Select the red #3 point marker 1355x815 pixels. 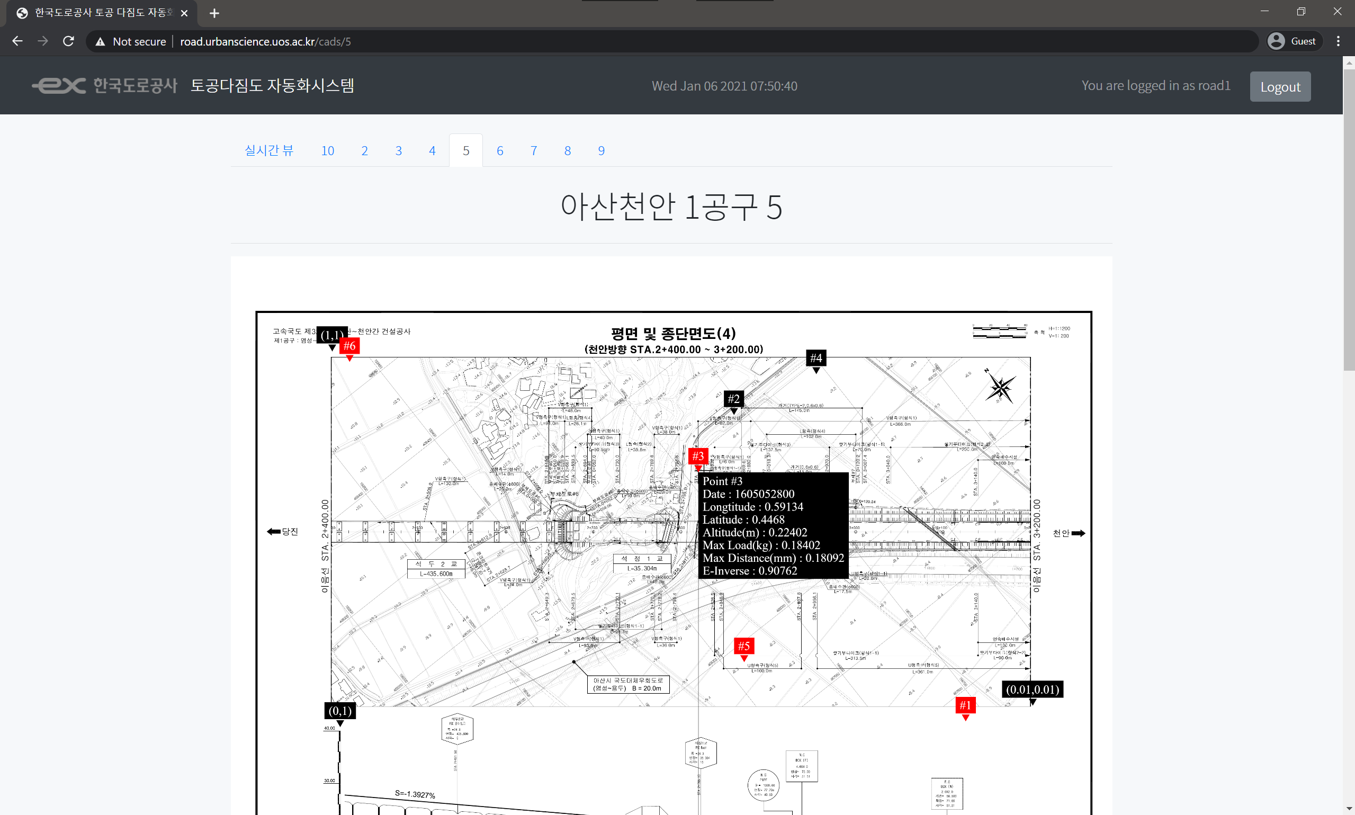tap(698, 456)
